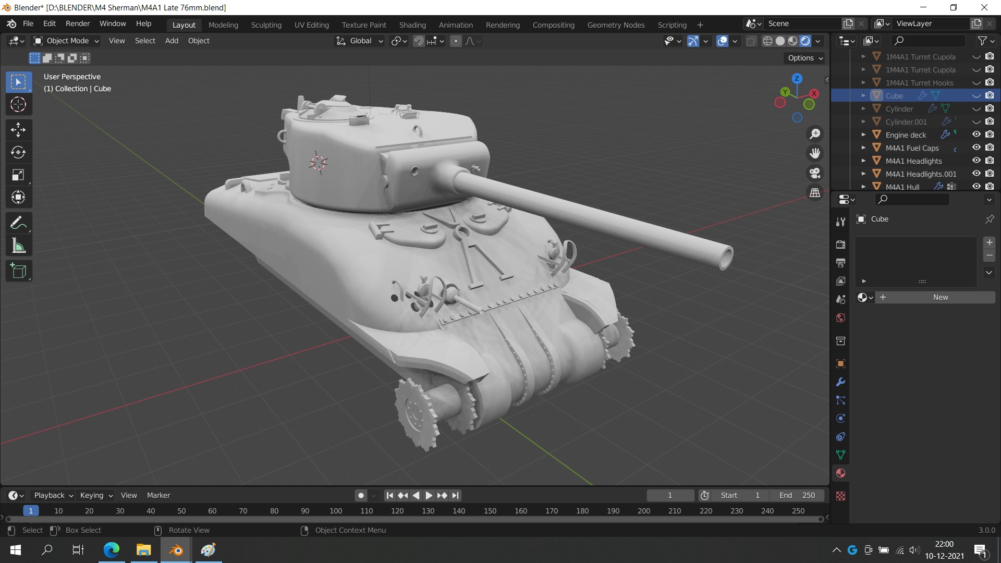The height and width of the screenshot is (563, 1001).
Task: Open the Render menu
Action: tap(78, 23)
